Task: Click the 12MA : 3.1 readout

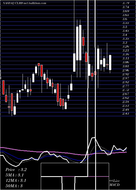Action: (x=16, y=180)
